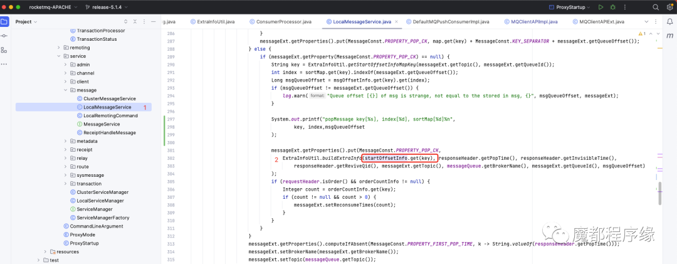The image size is (677, 264).
Task: Switch to MQClientAPIImpl.java tab
Action: [530, 21]
